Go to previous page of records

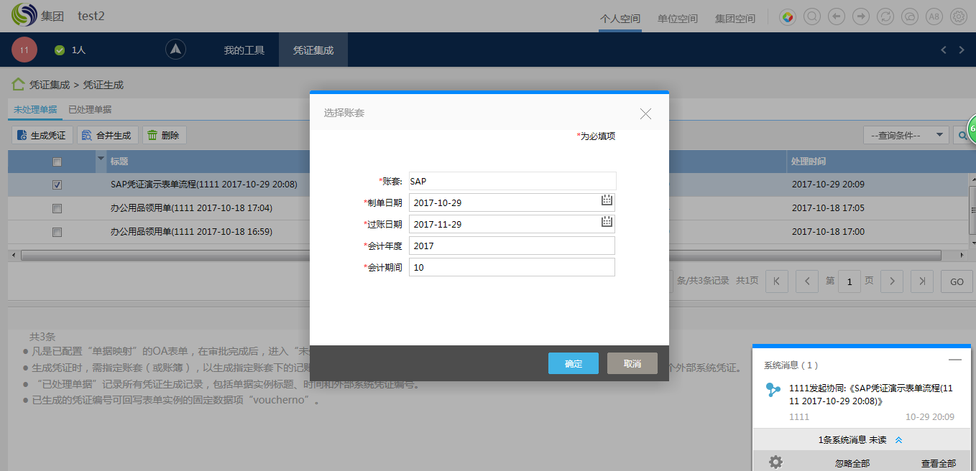[x=807, y=281]
